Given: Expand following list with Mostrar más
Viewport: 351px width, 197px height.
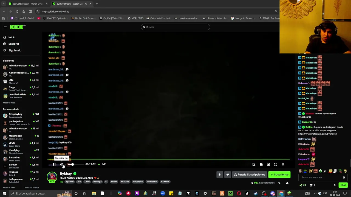Looking at the screenshot, I should 9,103.
